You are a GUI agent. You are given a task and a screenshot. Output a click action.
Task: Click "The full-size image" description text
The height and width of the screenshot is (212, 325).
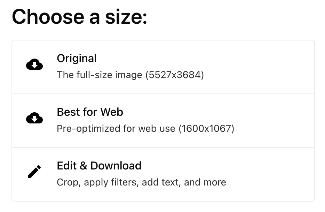[100, 75]
